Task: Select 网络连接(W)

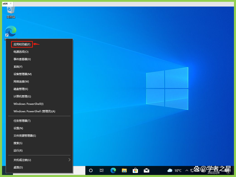Action: (x=39, y=82)
